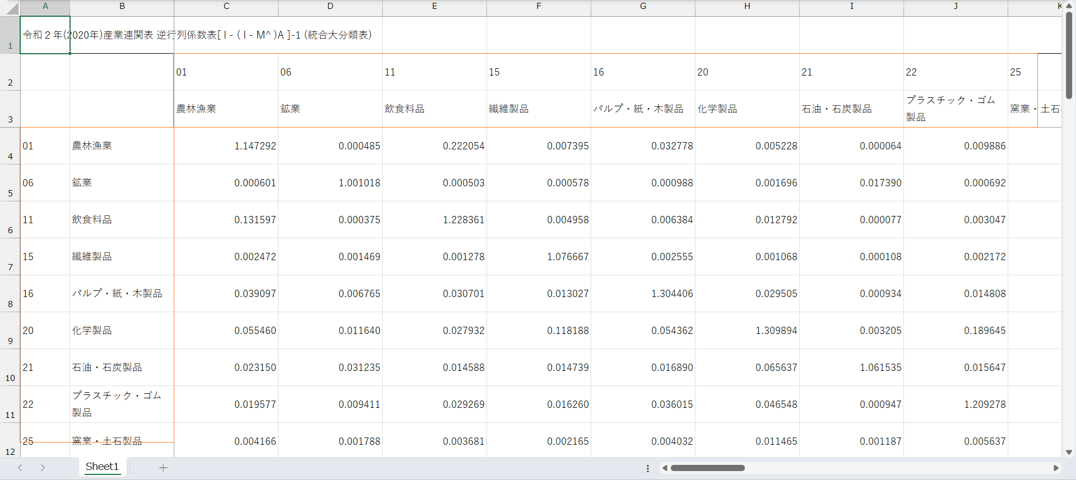1076x480 pixels.
Task: Select row 4 header
Action: coord(10,146)
